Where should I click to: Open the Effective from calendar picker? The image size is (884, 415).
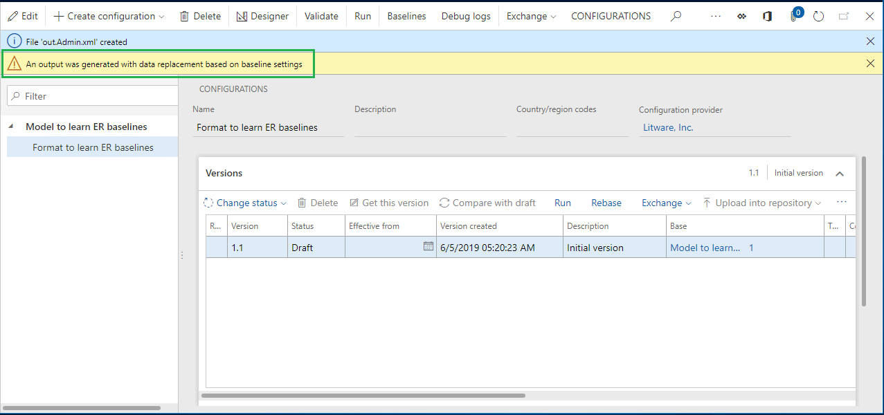(429, 247)
